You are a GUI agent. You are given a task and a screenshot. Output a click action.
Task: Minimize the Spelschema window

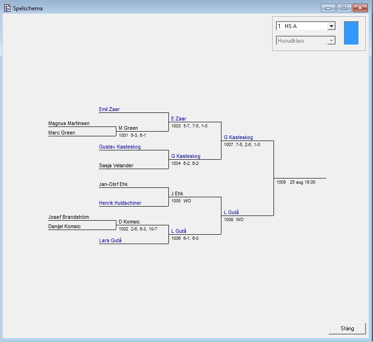tap(327, 8)
